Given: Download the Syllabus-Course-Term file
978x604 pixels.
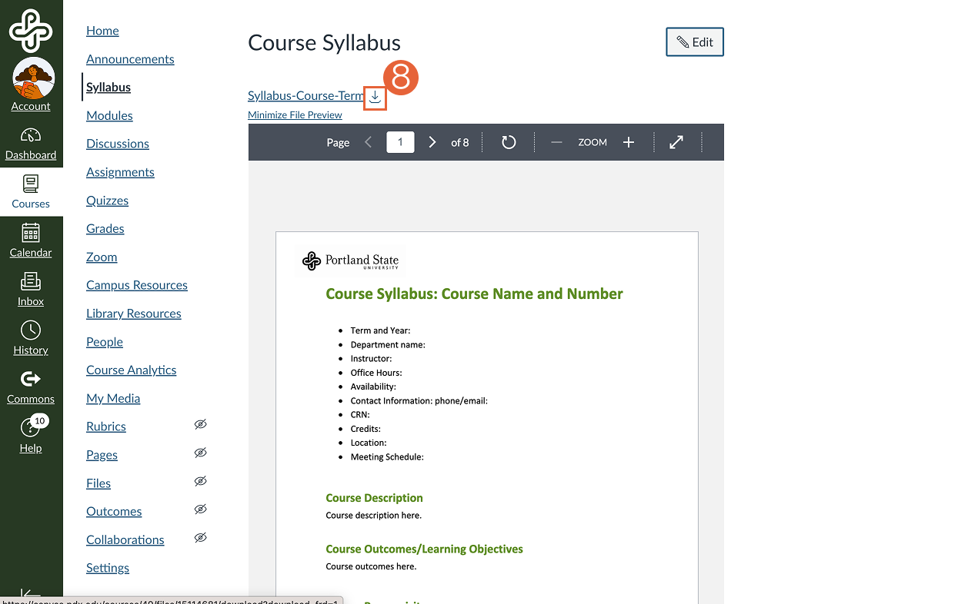Looking at the screenshot, I should 375,98.
